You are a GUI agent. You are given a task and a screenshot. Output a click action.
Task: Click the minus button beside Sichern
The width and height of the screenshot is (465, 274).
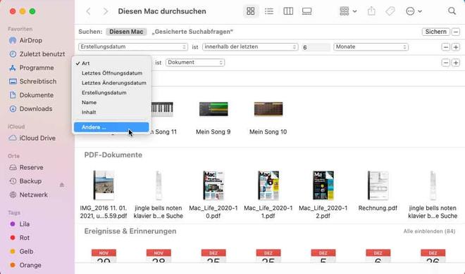coord(456,32)
